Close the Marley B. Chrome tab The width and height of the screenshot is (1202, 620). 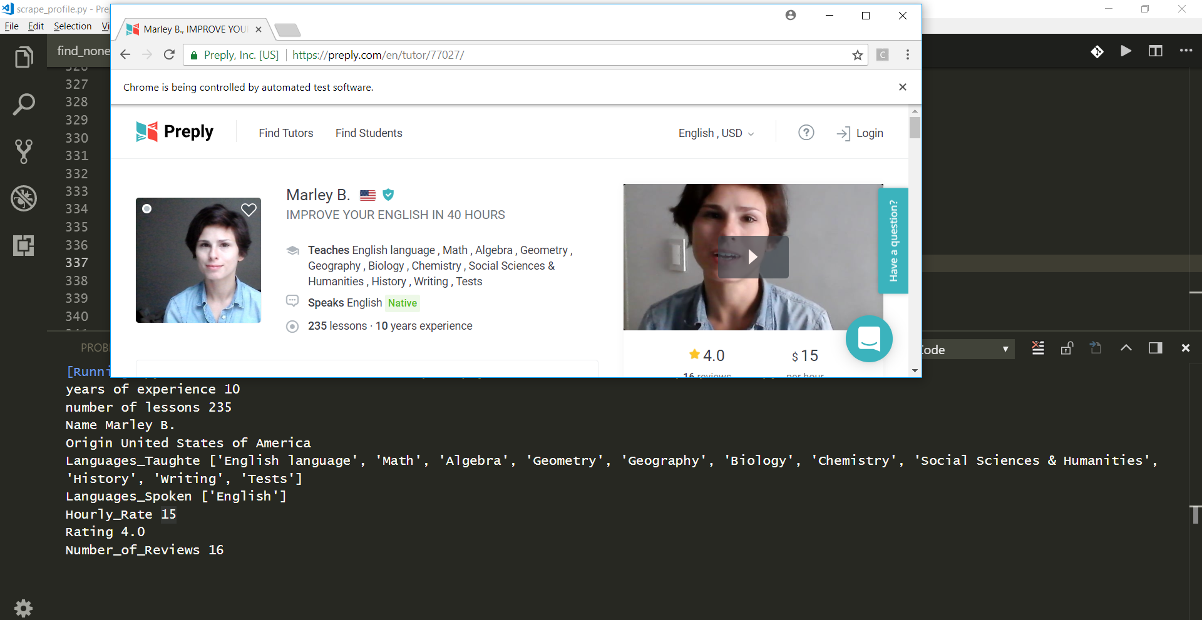click(259, 29)
